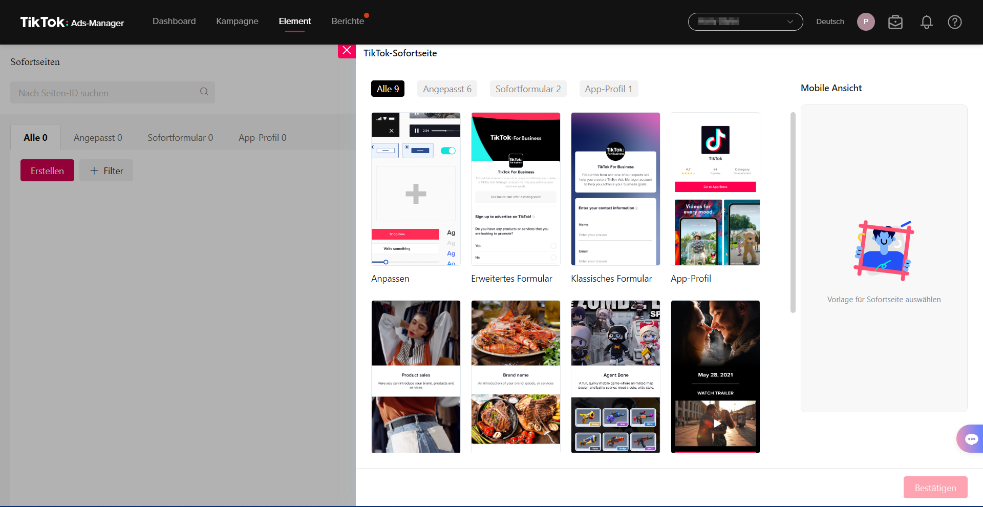Open the chat support bubble
The image size is (983, 507).
tap(971, 439)
